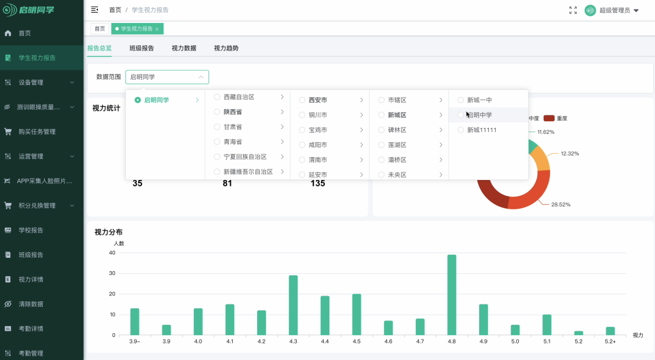This screenshot has width=655, height=360.
Task: Expand the 碑林区 cascader arrow
Action: click(x=440, y=130)
